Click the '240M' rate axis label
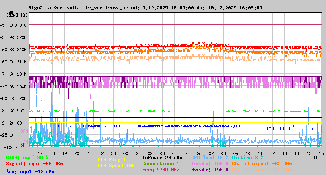This screenshot has height=175, width=326. point(23,50)
